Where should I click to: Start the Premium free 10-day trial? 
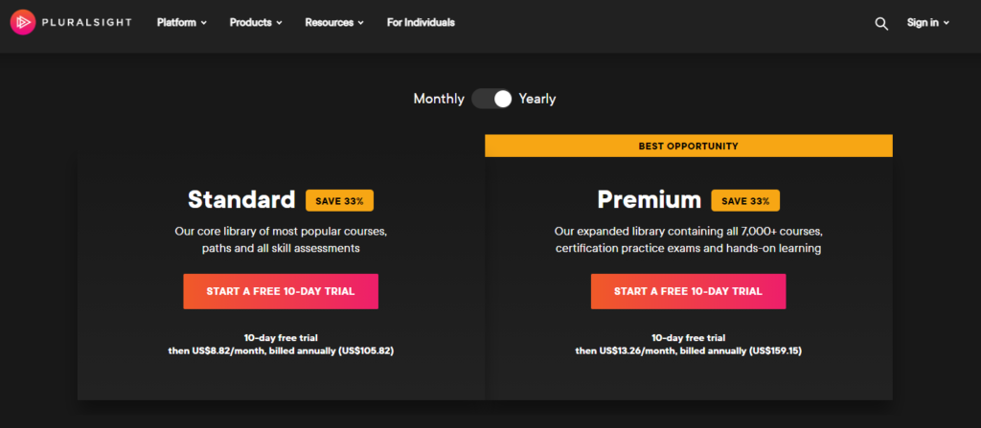[688, 291]
